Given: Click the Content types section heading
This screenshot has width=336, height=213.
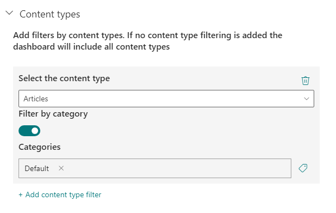Looking at the screenshot, I should [50, 14].
